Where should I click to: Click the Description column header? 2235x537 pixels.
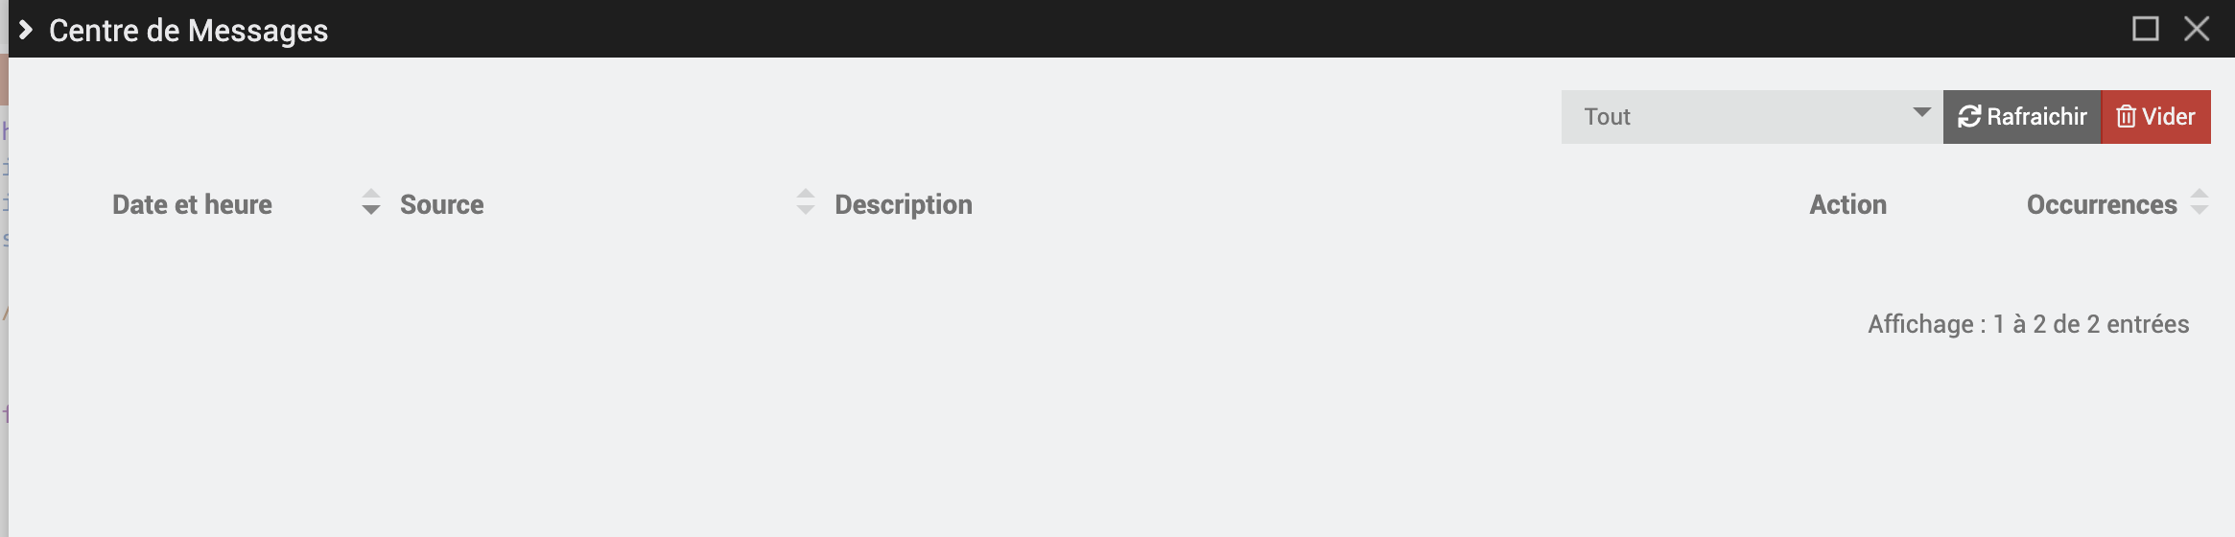point(904,204)
